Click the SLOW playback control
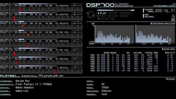Screen dimensions: 176x99 coord(113,16)
